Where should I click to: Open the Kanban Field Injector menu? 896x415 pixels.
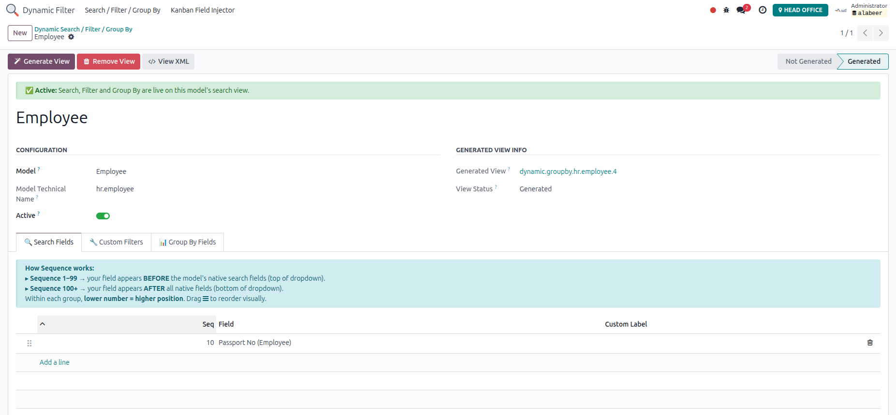tap(203, 10)
